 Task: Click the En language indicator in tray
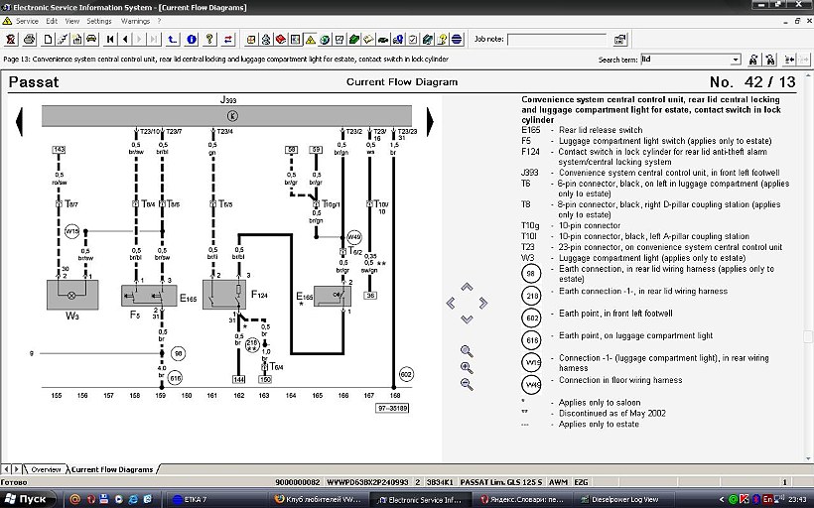coord(767,499)
